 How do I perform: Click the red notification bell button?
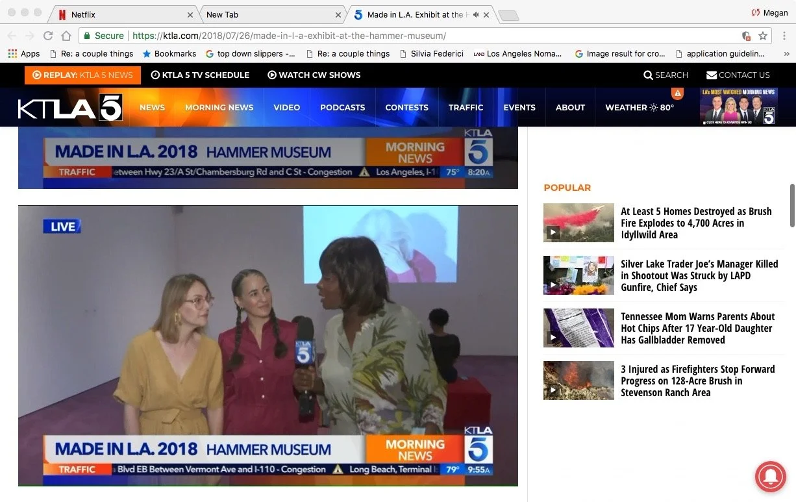[771, 476]
